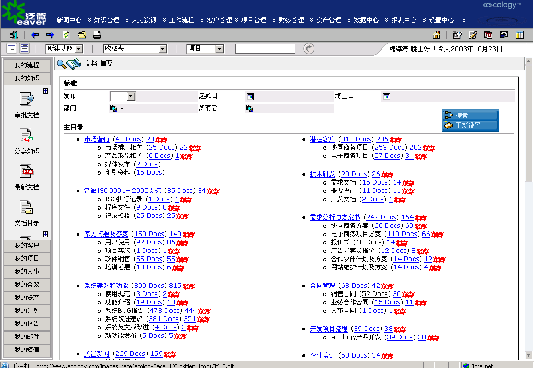The height and width of the screenshot is (368, 534).
Task: Click the vertical scrollbar up arrow
Action: click(529, 62)
